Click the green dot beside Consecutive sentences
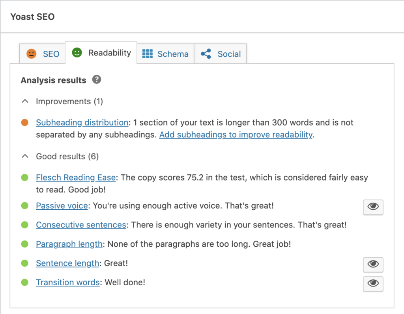Viewport: 404px width, 314px height. click(x=25, y=225)
